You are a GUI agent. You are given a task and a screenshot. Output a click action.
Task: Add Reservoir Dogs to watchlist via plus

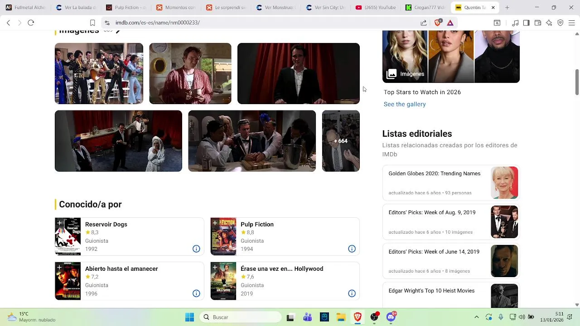point(59,223)
